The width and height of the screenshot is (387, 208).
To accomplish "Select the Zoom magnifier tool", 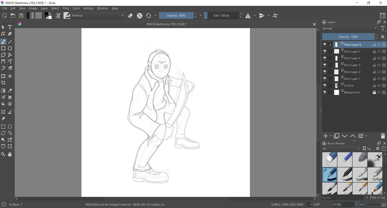I will 3,154.
